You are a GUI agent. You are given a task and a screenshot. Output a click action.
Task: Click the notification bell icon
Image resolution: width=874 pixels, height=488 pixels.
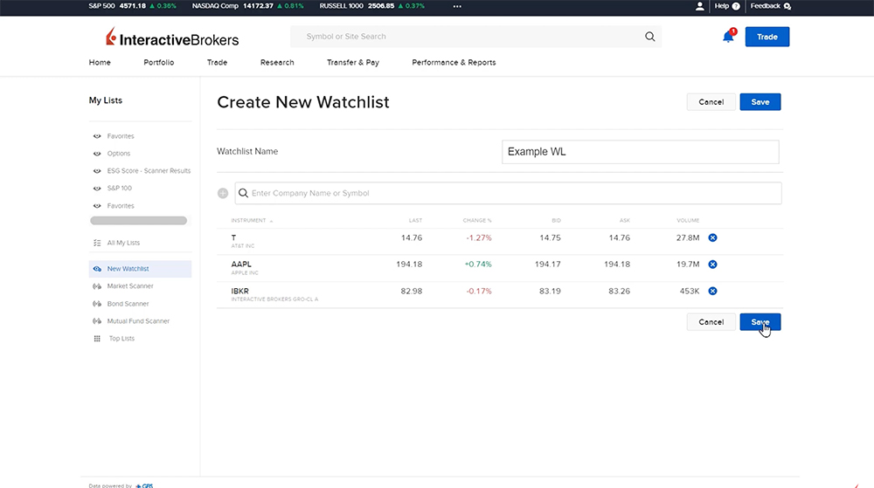tap(728, 37)
